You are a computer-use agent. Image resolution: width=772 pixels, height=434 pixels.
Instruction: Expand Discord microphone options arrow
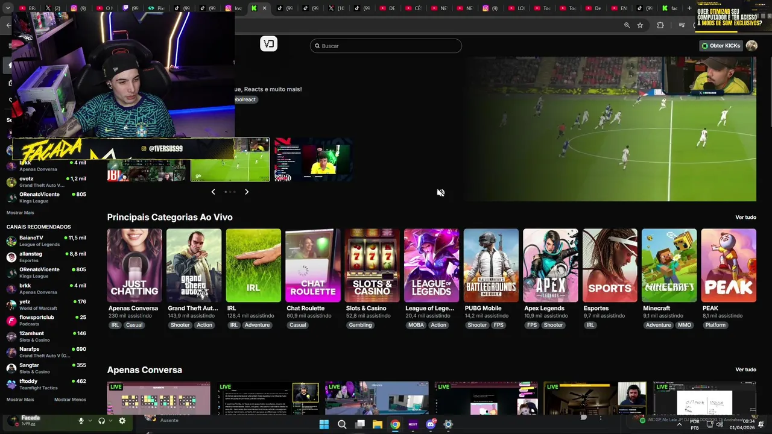click(x=90, y=421)
